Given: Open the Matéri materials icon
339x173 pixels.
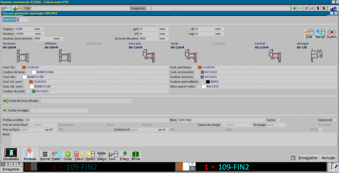Looking at the screenshot, I should click(x=56, y=156).
